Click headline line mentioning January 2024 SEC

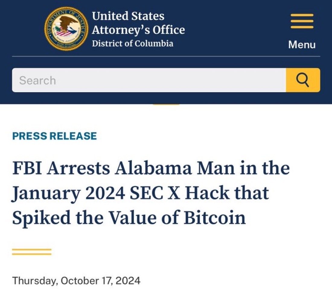click(x=140, y=193)
